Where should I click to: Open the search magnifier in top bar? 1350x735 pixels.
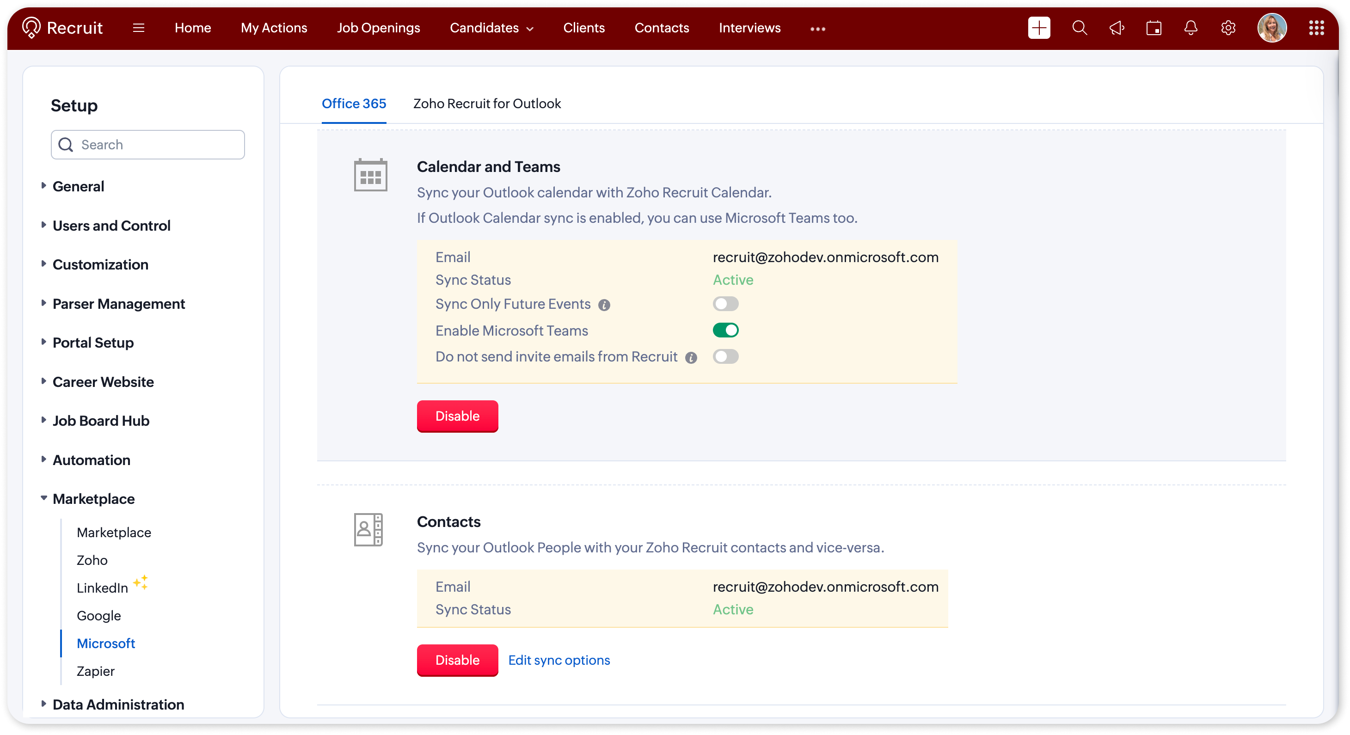[x=1080, y=28]
